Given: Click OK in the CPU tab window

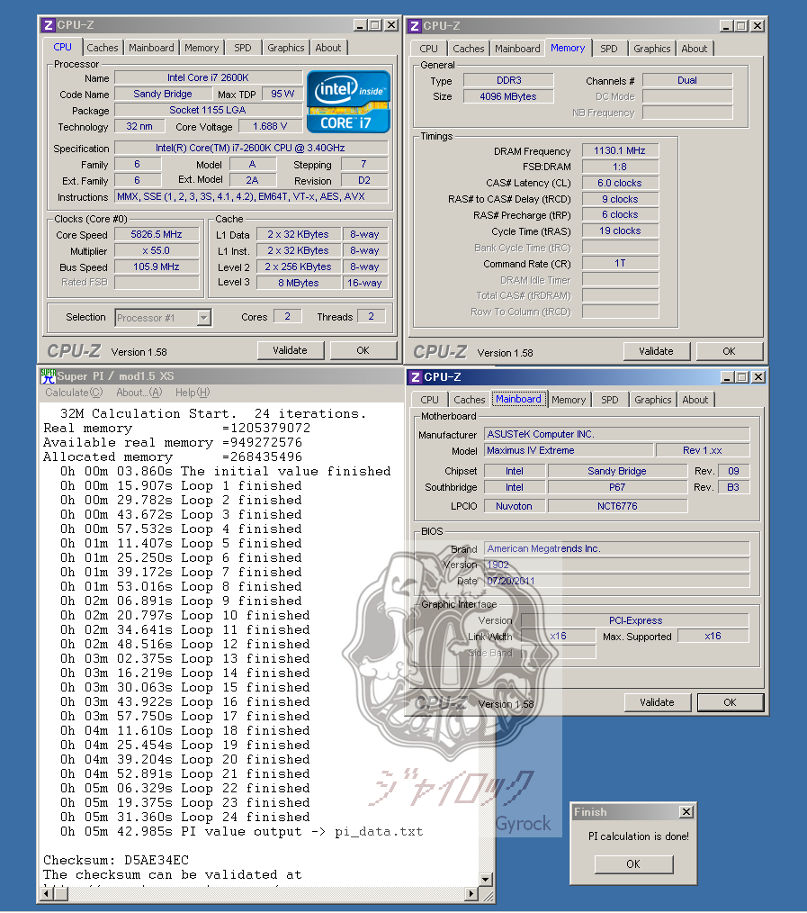Looking at the screenshot, I should (363, 350).
